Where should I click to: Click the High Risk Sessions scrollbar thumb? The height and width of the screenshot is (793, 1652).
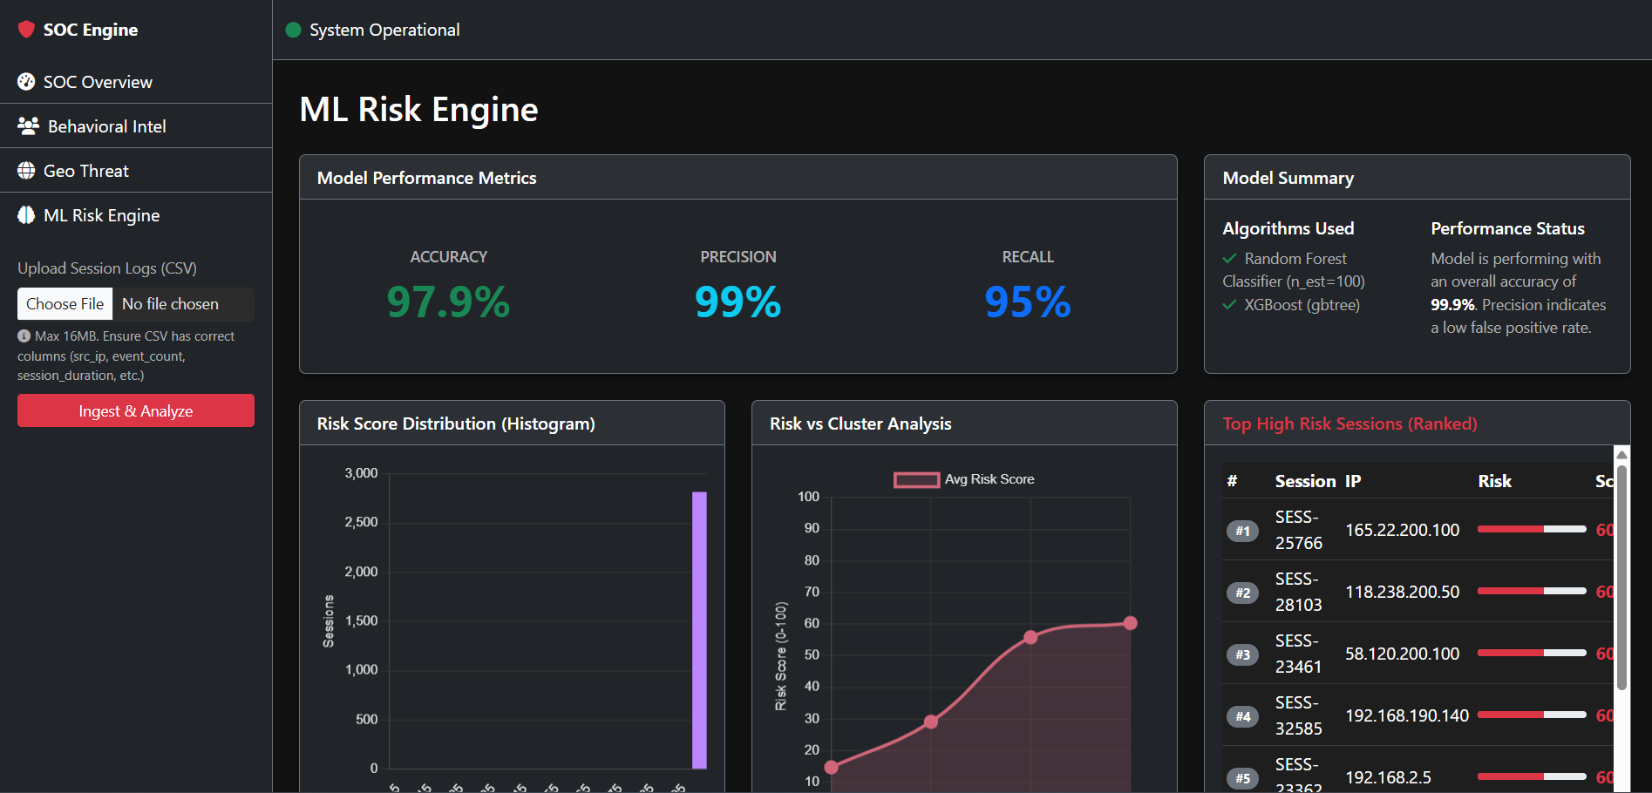coord(1621,575)
